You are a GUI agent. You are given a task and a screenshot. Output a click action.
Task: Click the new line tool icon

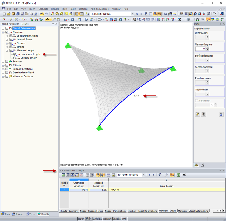point(11,19)
